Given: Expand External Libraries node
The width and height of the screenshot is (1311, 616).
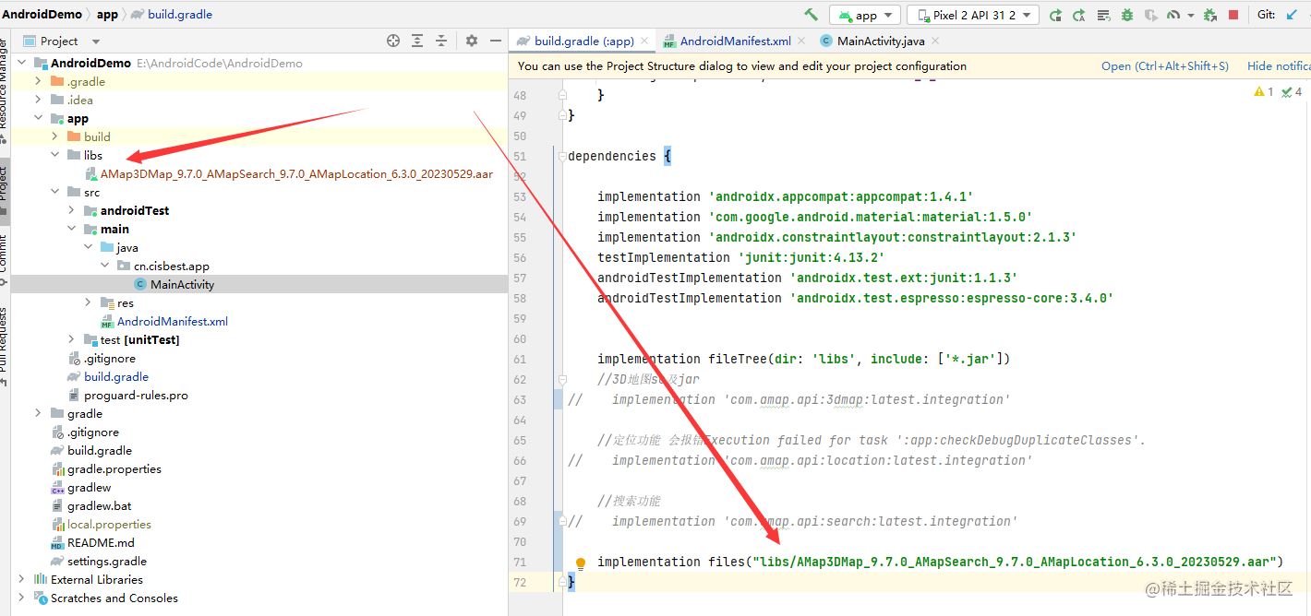Looking at the screenshot, I should [21, 579].
